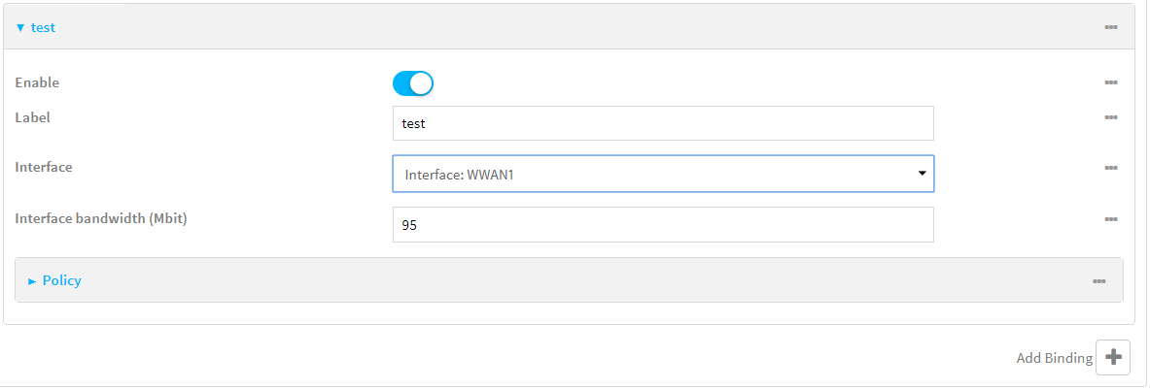Open the Interface WWAN1 dropdown
Viewport: 1150px width, 389px height.
point(662,174)
